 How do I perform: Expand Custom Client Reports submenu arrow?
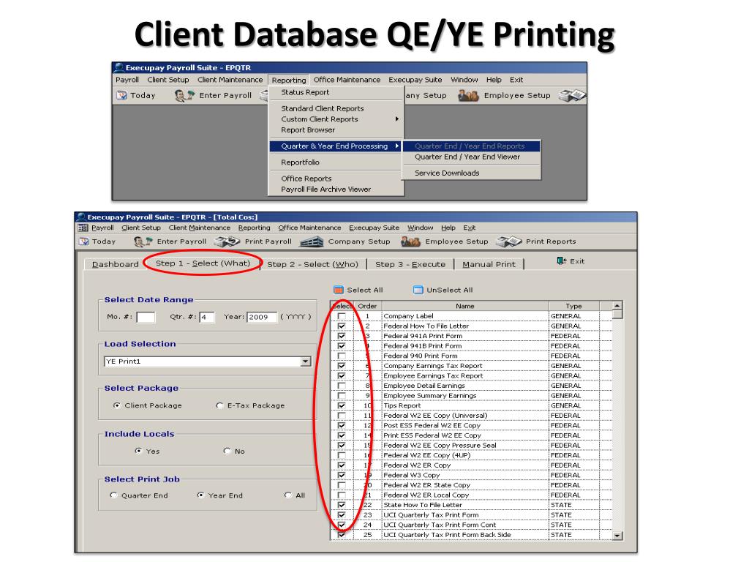[397, 119]
